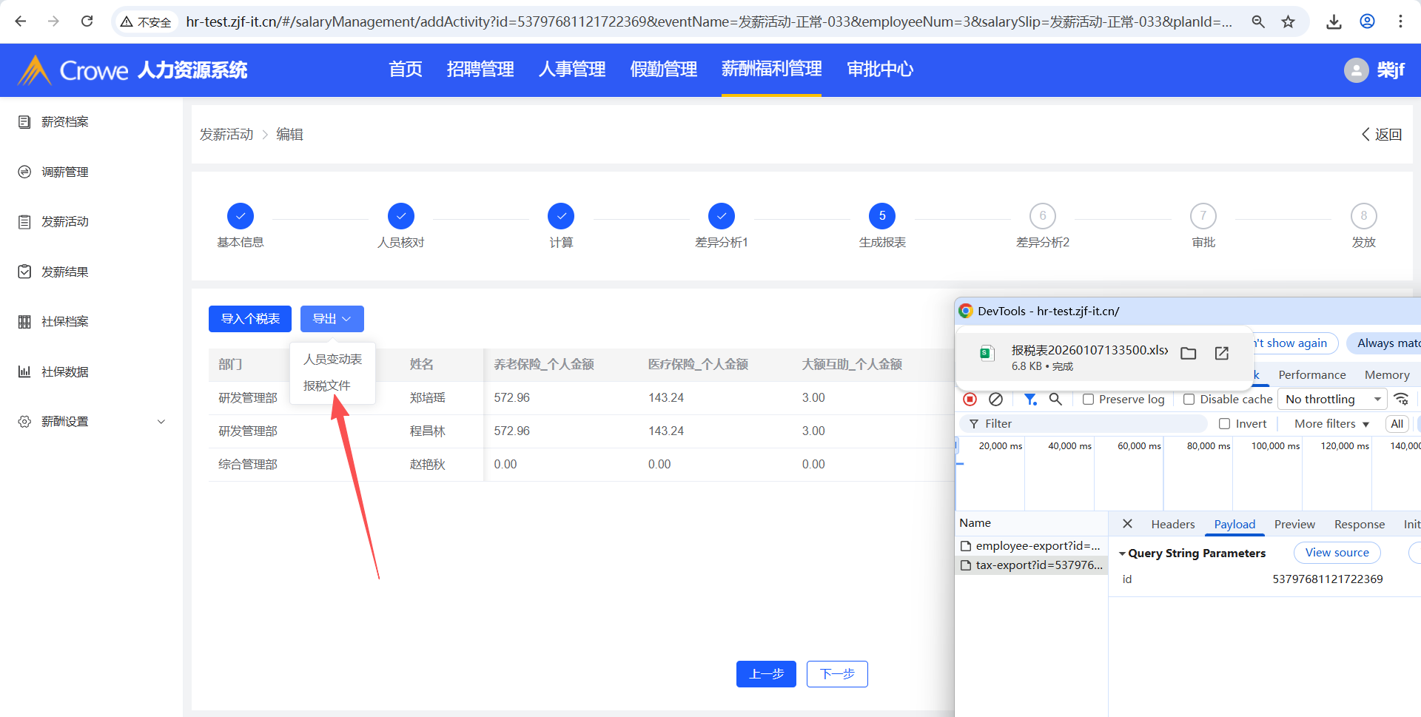Click the 下一步 button
The image size is (1421, 717).
point(837,674)
